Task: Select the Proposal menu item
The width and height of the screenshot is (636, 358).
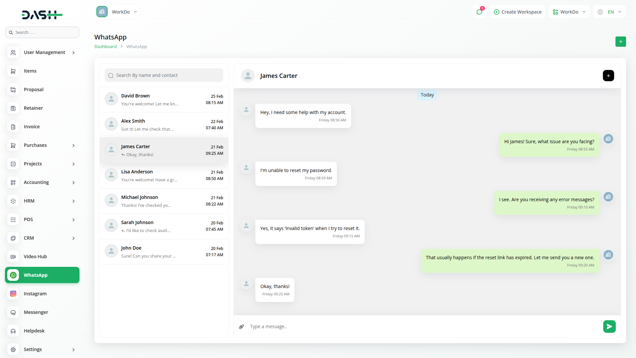Action: click(x=33, y=89)
